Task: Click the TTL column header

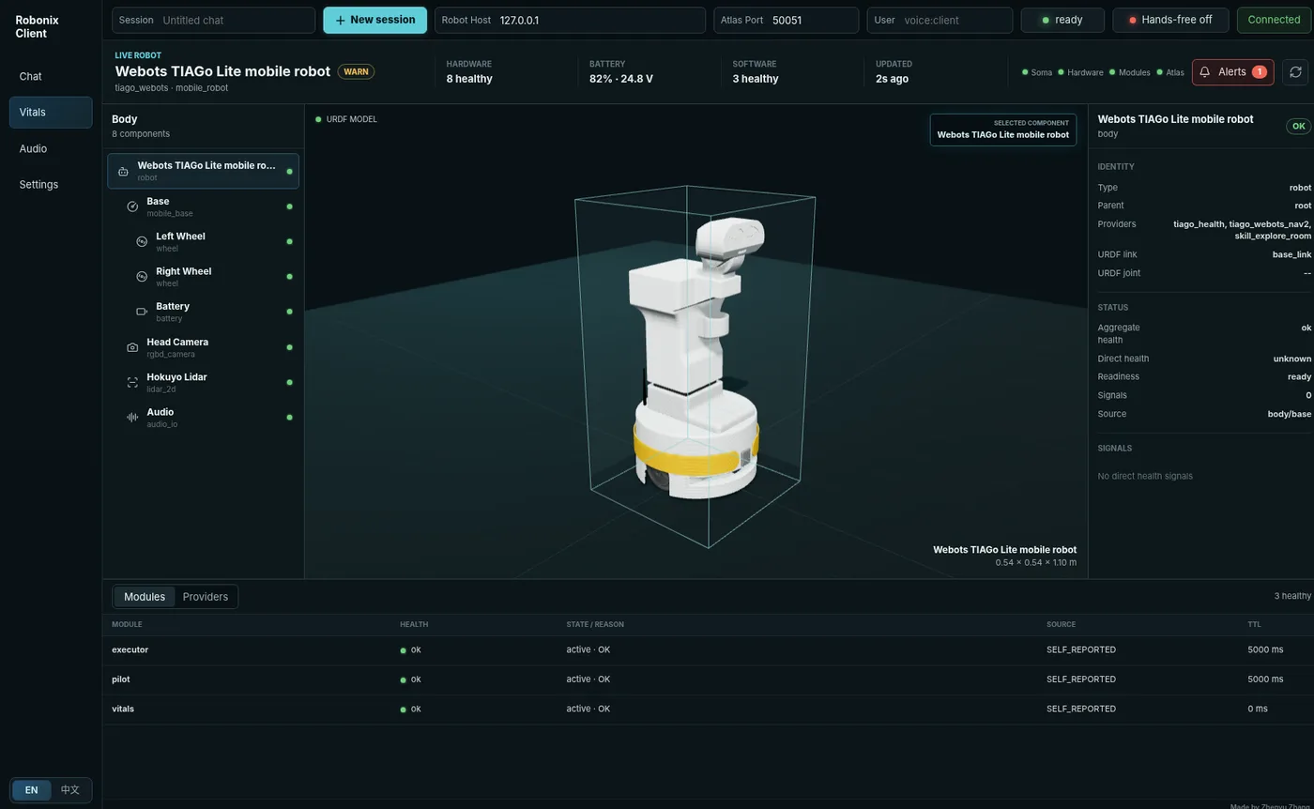Action: tap(1254, 624)
